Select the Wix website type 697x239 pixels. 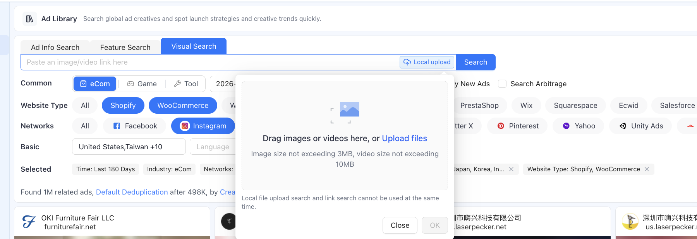pyautogui.click(x=526, y=106)
